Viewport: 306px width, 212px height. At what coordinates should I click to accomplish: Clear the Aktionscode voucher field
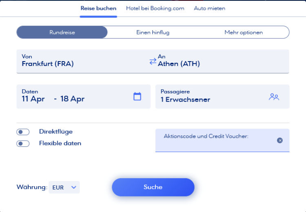click(x=280, y=140)
